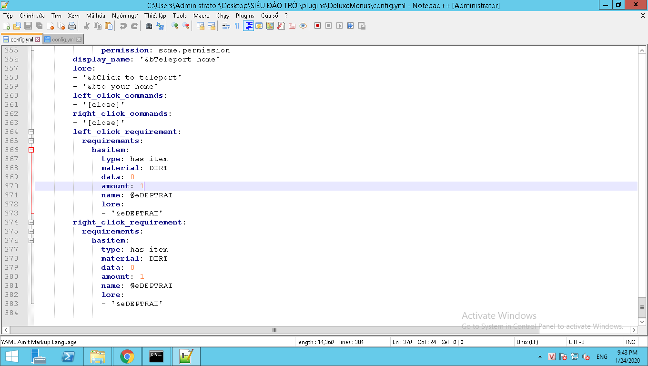The width and height of the screenshot is (648, 366).
Task: Start macro recording with red record icon
Action: pos(317,26)
